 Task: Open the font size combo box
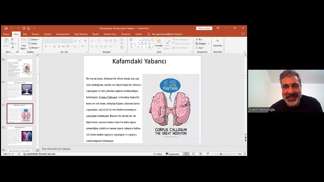[69, 41]
